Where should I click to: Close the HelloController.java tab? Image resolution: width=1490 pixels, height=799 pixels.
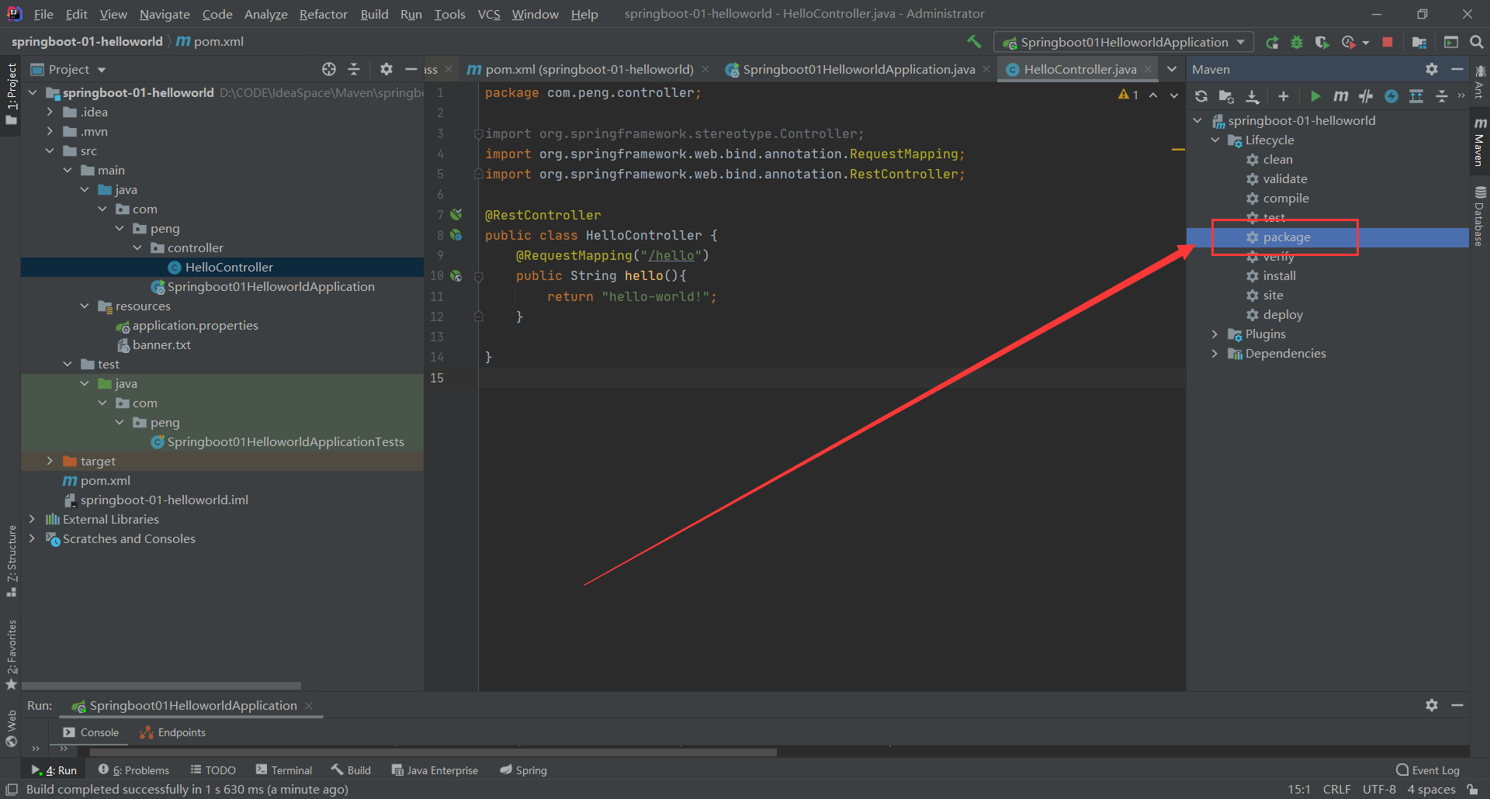point(1148,69)
